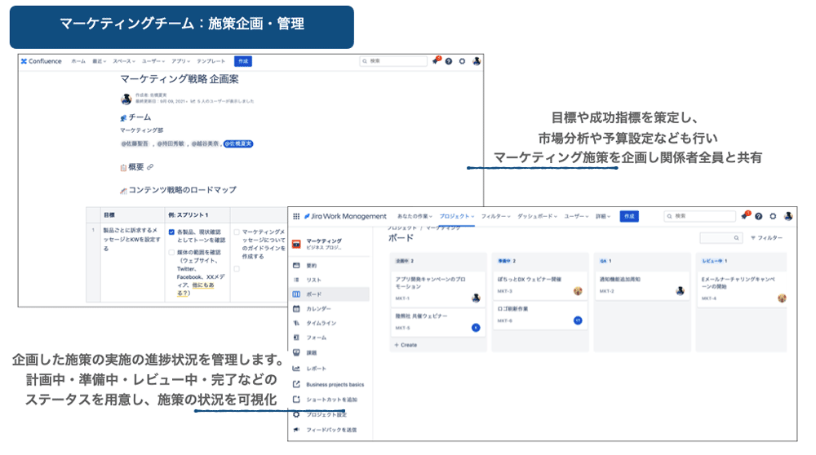Check the マーケティングメッセージ guideline checkbox
The width and height of the screenshot is (816, 455).
(x=237, y=232)
